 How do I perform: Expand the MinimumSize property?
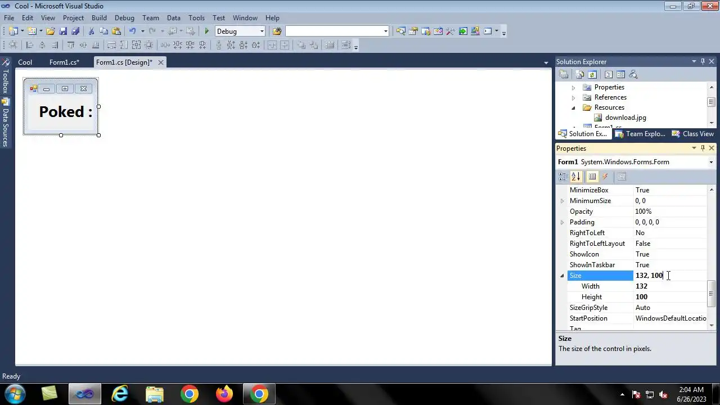pyautogui.click(x=562, y=201)
